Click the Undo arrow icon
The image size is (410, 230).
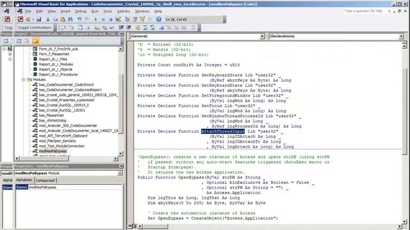79,19
